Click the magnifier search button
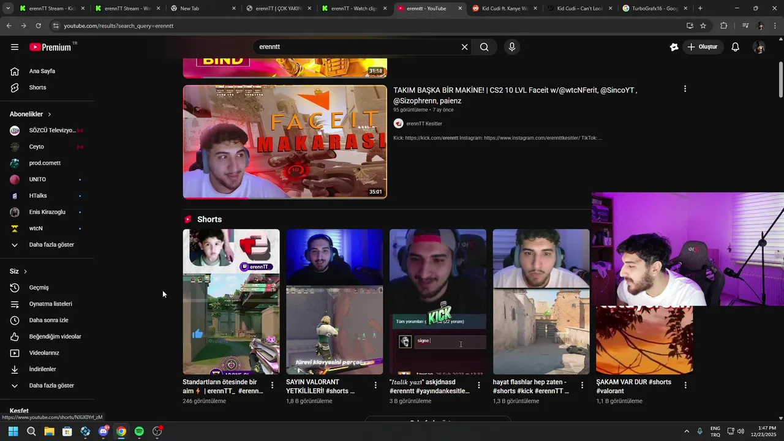 coord(484,47)
